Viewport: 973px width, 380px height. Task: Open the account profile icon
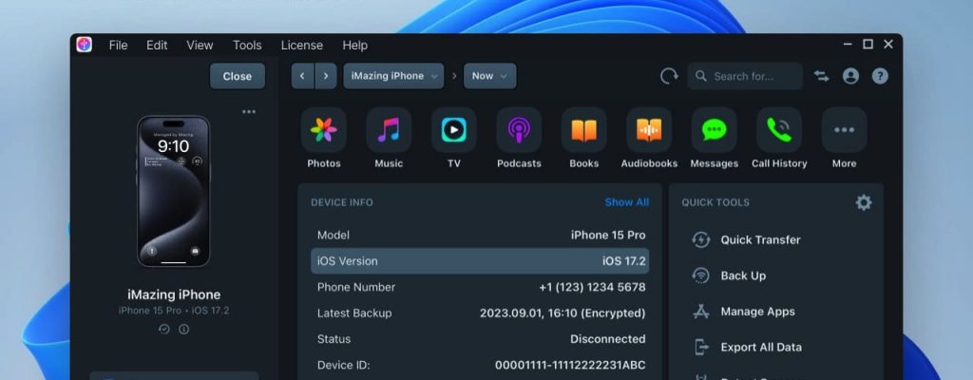point(850,76)
